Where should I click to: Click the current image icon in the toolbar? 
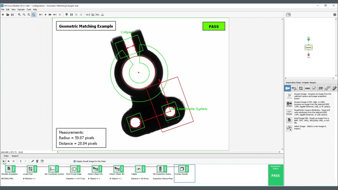(x=93, y=15)
